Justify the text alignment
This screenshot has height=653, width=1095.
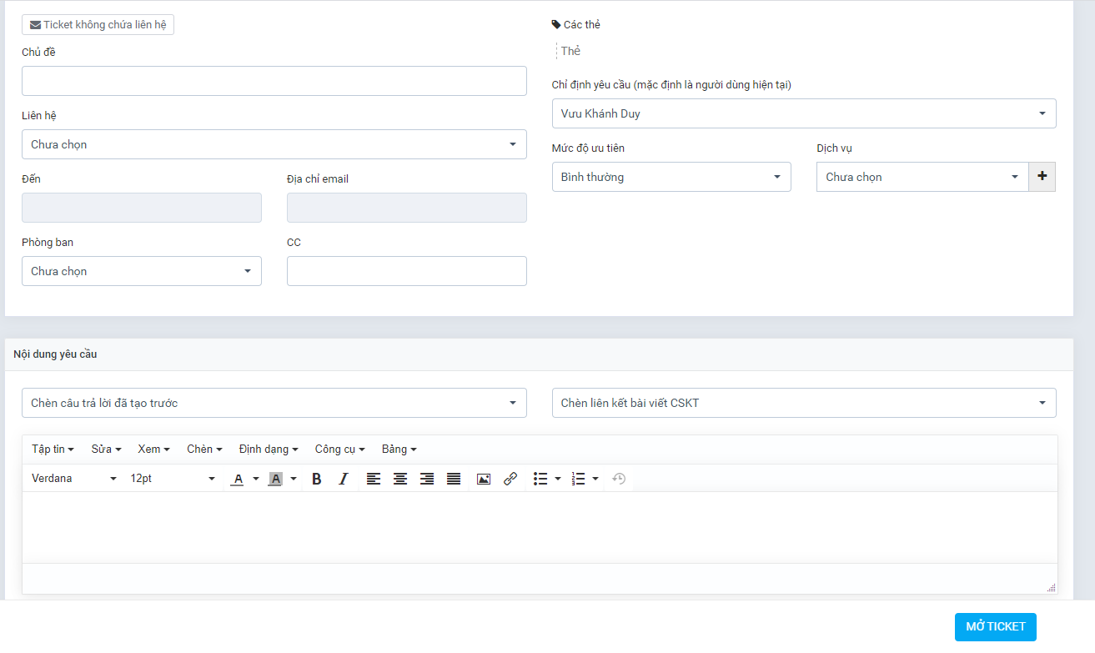click(454, 479)
